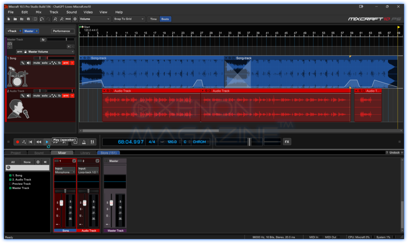408x243 pixels.
Task: Click the Undock button
Action: (394, 153)
